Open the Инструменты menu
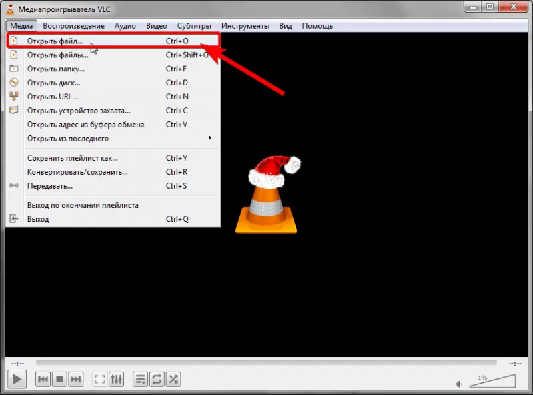The image size is (533, 395). pyautogui.click(x=245, y=26)
